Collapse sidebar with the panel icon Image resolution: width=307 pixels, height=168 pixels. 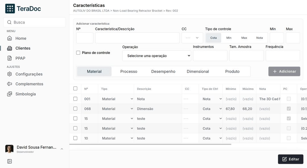coord(9,161)
